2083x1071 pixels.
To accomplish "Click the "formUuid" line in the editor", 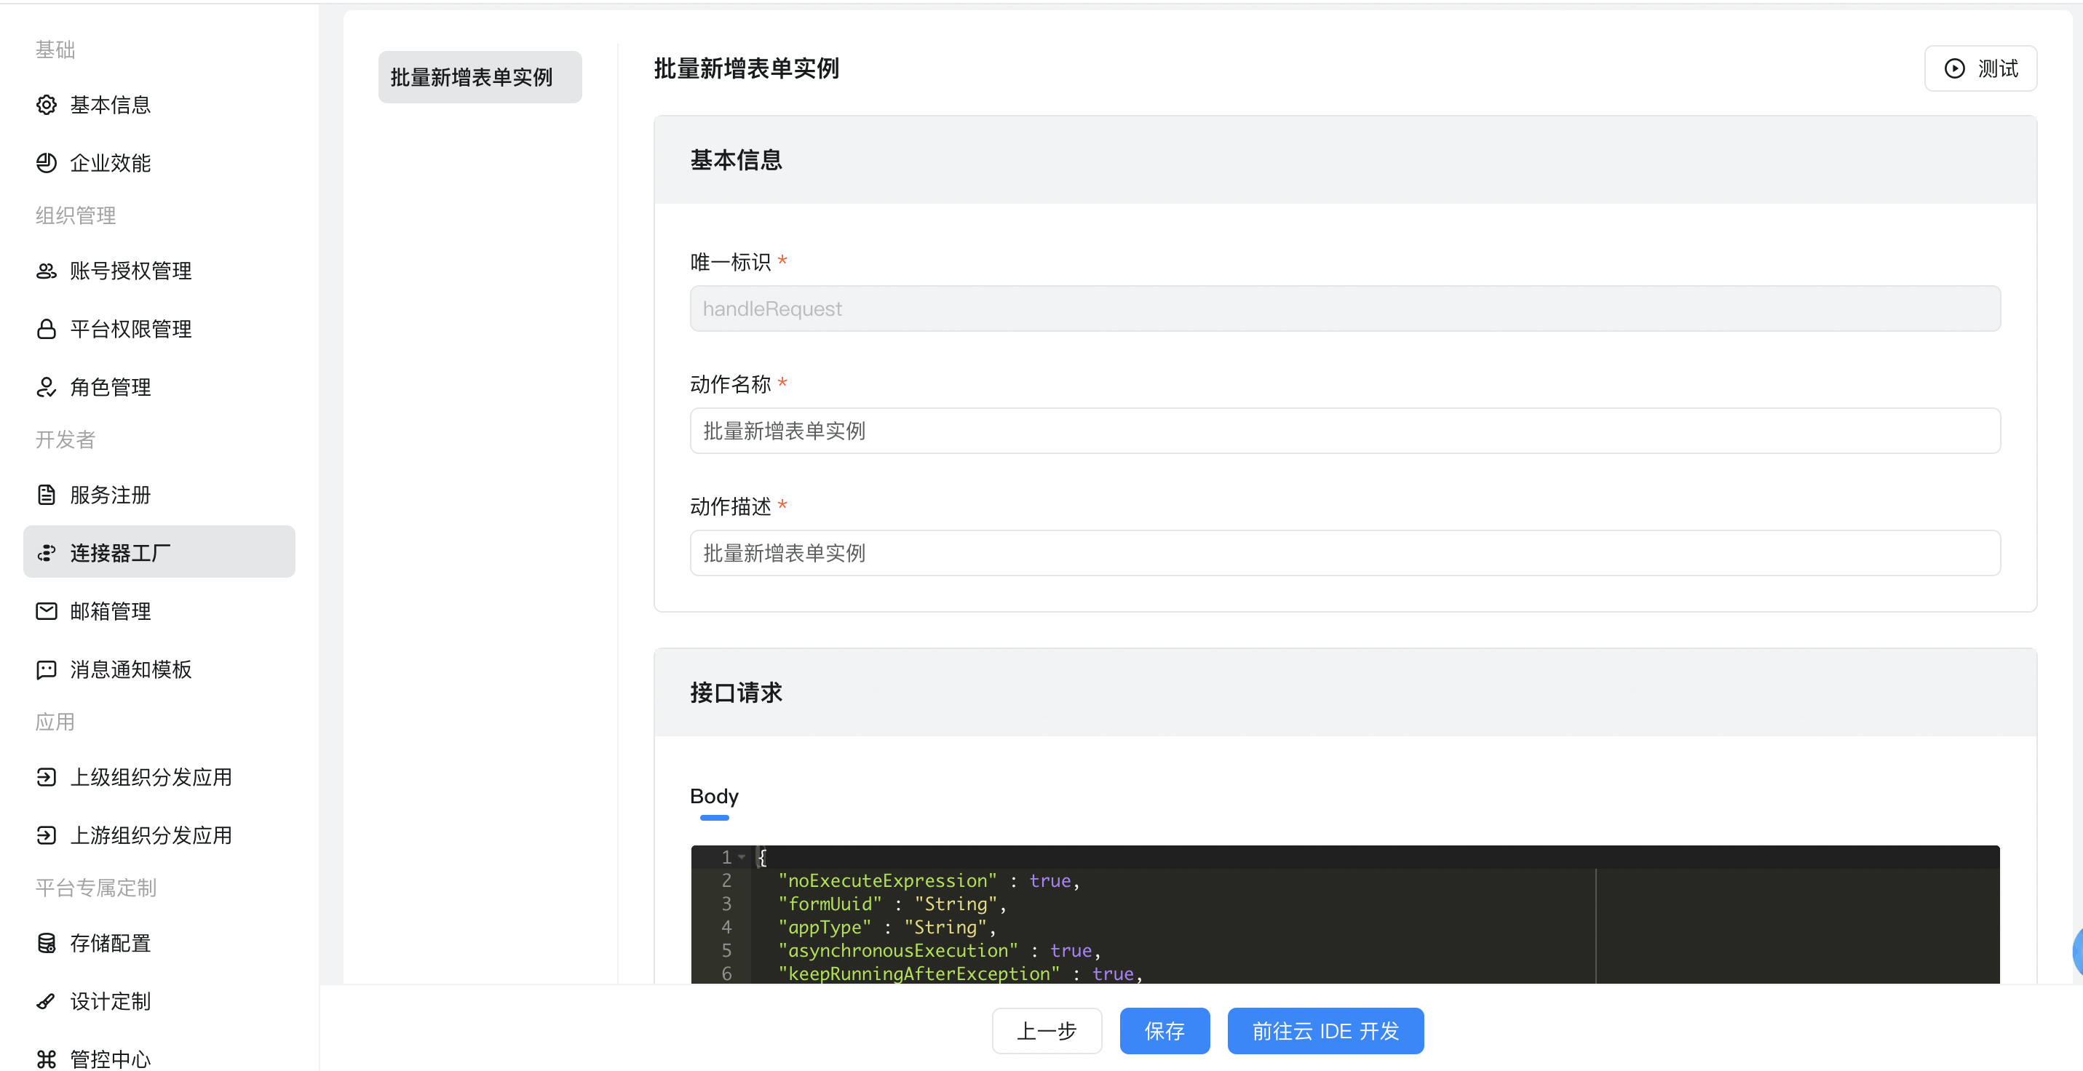I will 892,904.
